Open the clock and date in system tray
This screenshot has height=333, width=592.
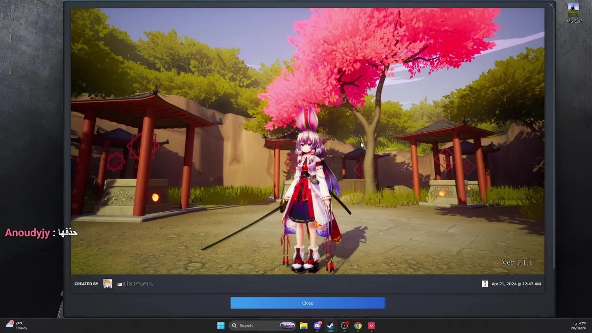click(x=578, y=326)
